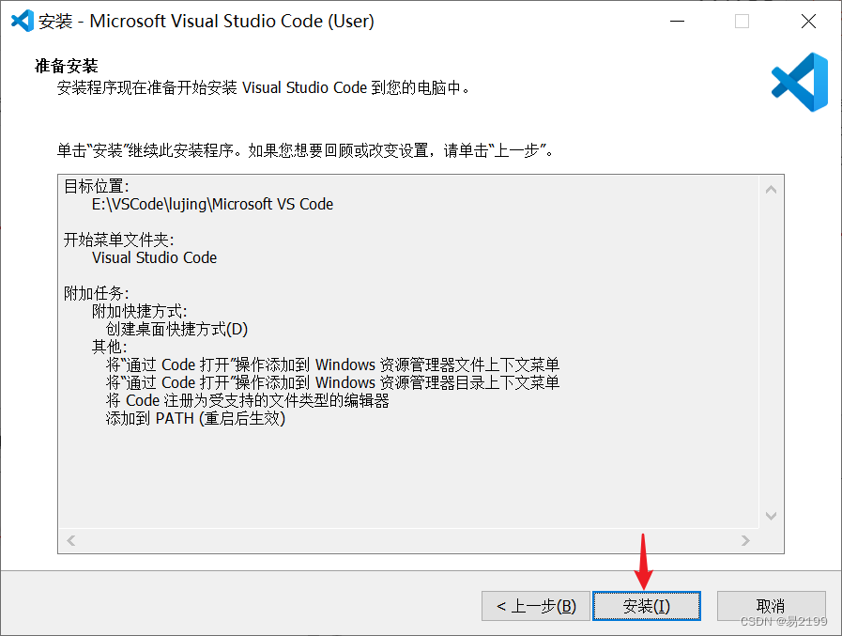Click the scroll right arrow in summary box
The width and height of the screenshot is (842, 636).
tap(745, 540)
